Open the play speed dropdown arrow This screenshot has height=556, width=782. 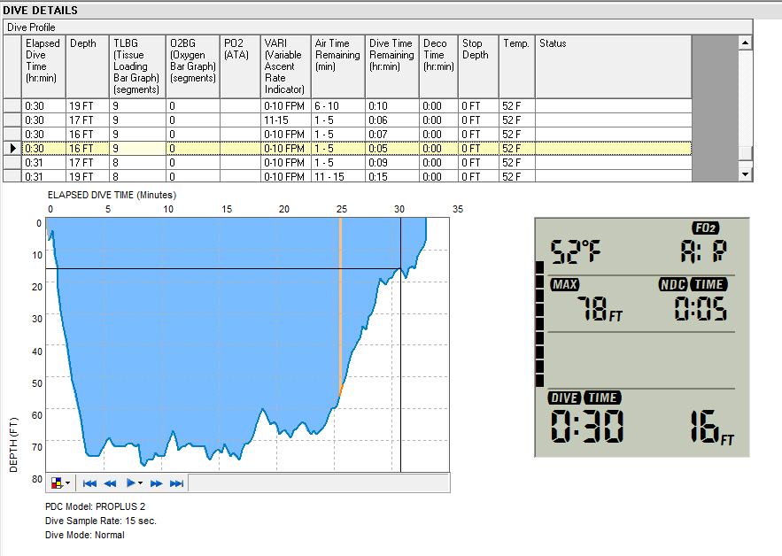point(141,483)
